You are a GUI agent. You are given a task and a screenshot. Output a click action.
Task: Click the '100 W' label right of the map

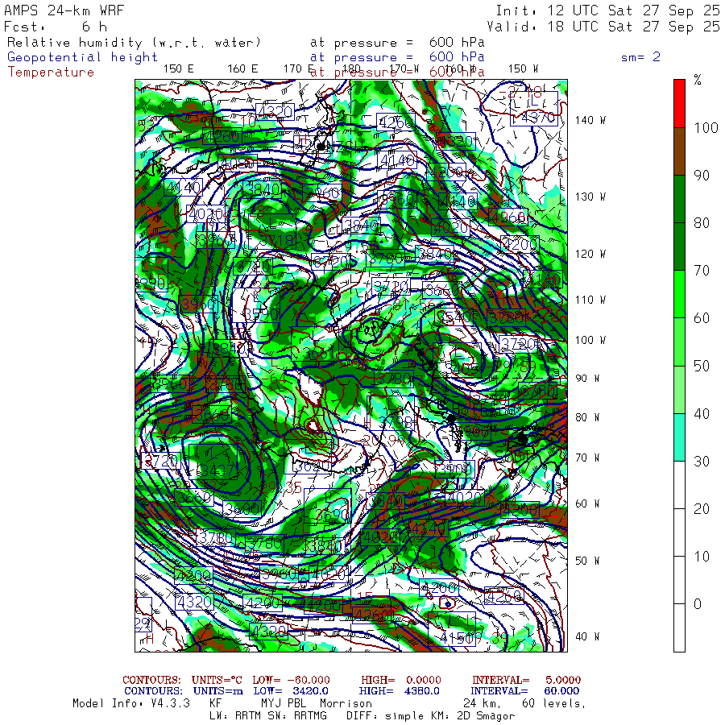[x=590, y=340]
